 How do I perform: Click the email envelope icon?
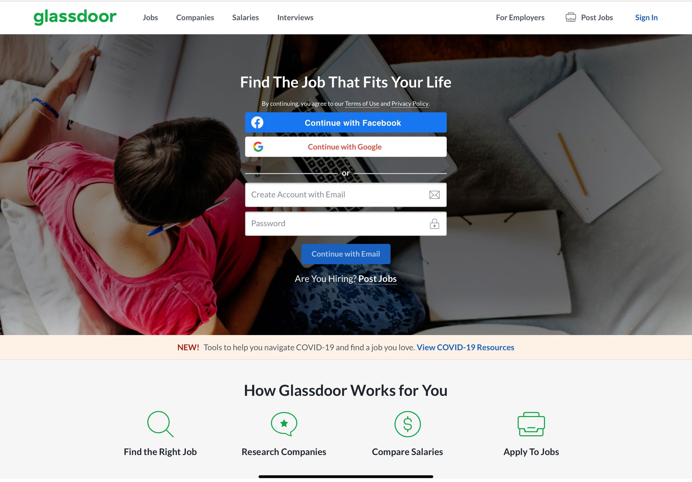click(434, 194)
